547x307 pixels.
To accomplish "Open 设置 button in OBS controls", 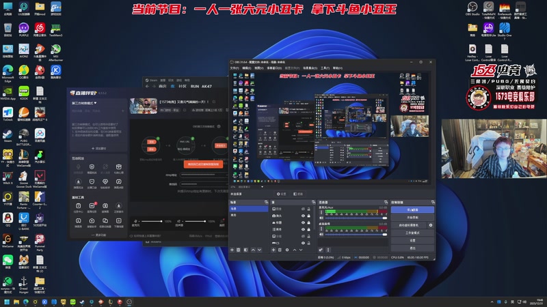I will click(x=412, y=241).
